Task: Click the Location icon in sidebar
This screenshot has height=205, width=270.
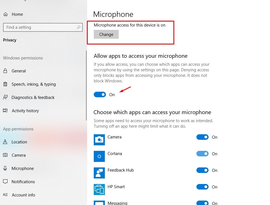Action: tap(5, 142)
